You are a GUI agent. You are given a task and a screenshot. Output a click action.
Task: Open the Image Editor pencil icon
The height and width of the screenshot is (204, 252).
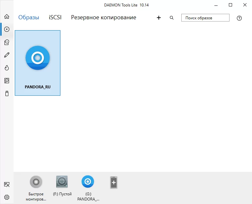pyautogui.click(x=7, y=55)
